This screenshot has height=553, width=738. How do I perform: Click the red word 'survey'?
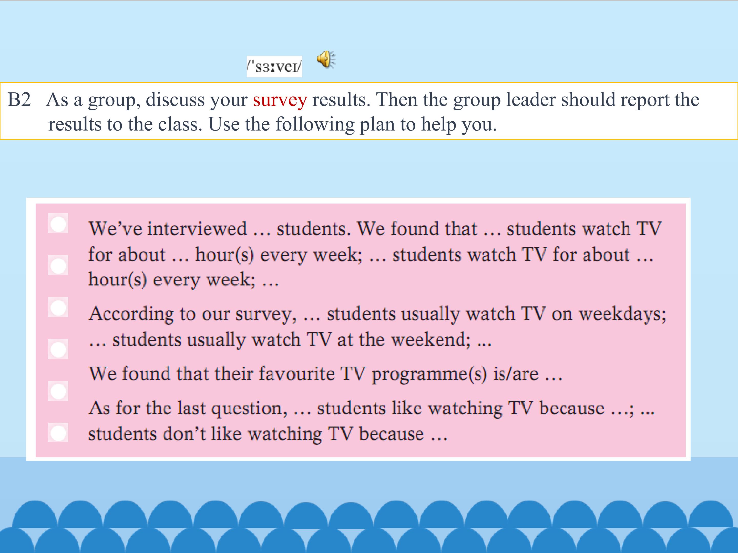point(280,100)
